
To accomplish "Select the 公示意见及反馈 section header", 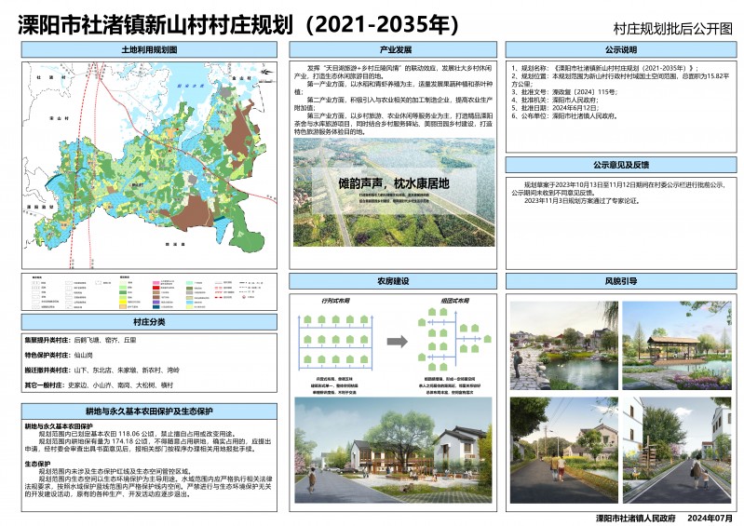I will click(x=621, y=165).
